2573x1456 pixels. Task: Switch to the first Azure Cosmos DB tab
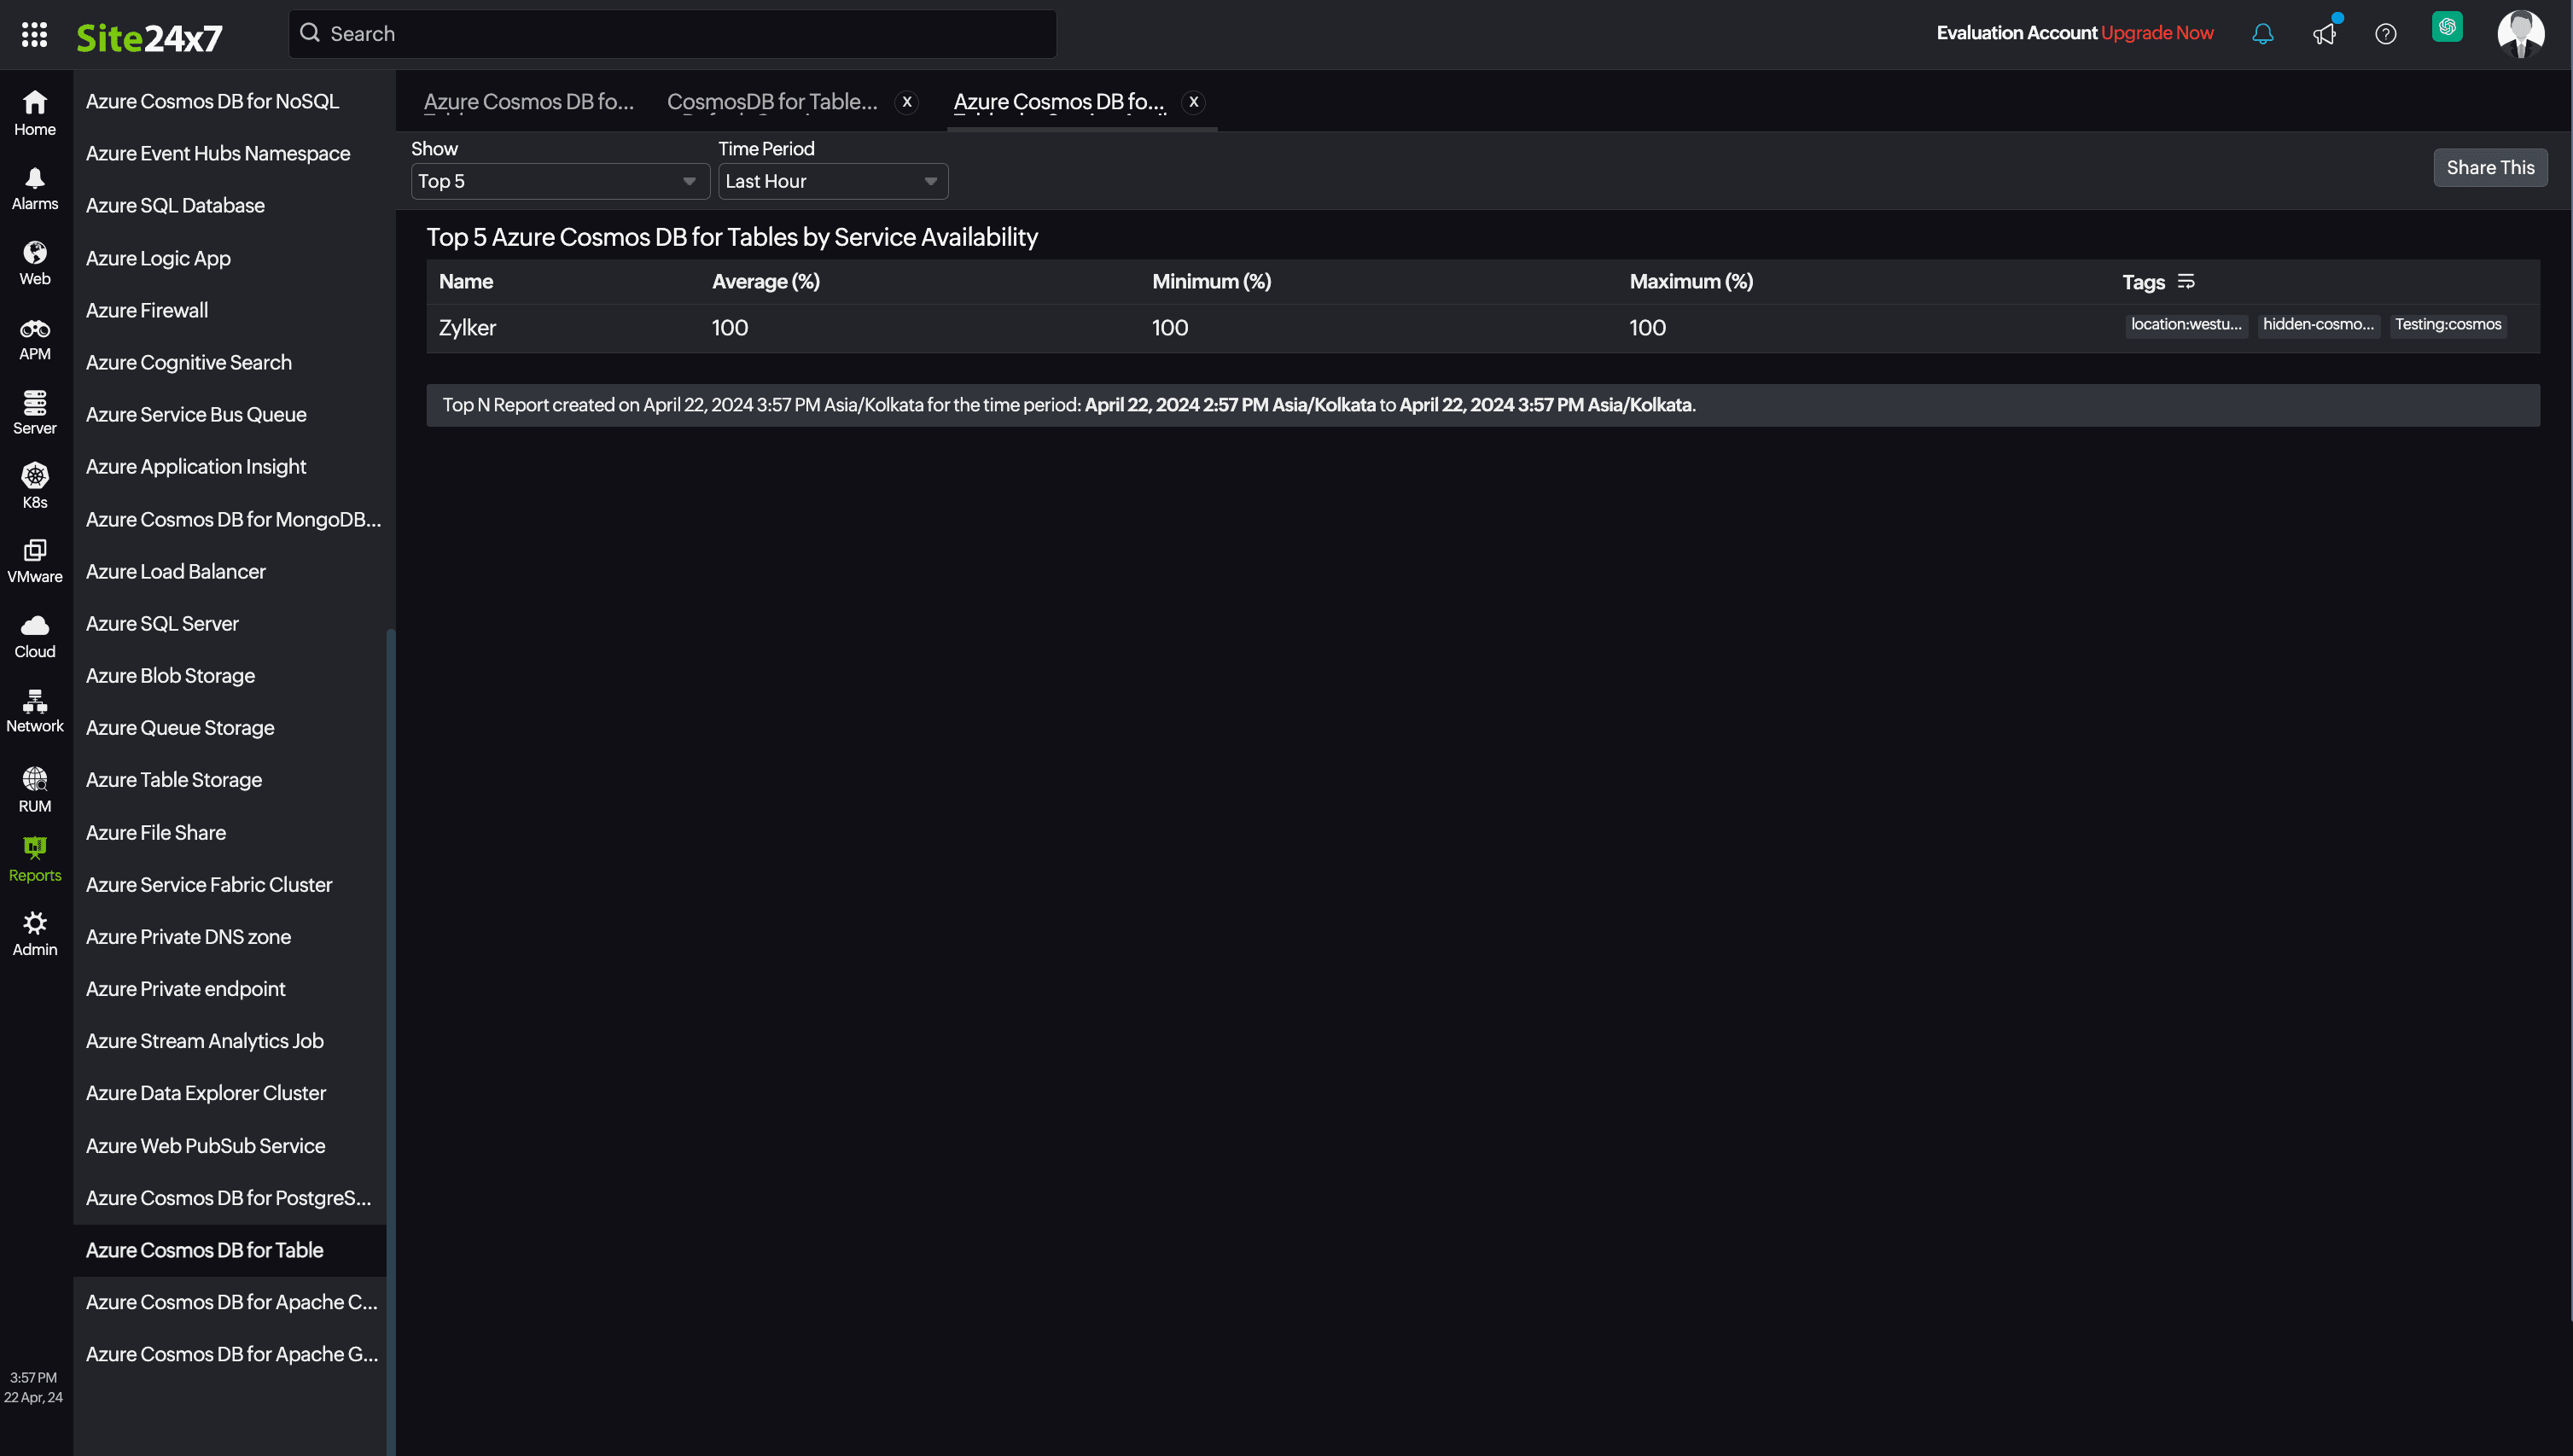pos(529,102)
